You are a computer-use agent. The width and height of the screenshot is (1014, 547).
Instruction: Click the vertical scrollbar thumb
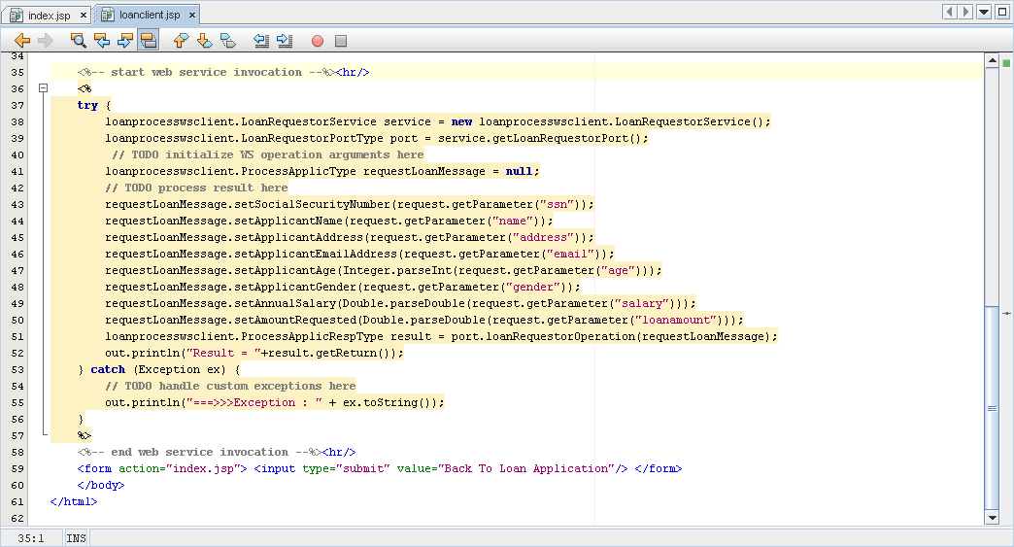(992, 407)
